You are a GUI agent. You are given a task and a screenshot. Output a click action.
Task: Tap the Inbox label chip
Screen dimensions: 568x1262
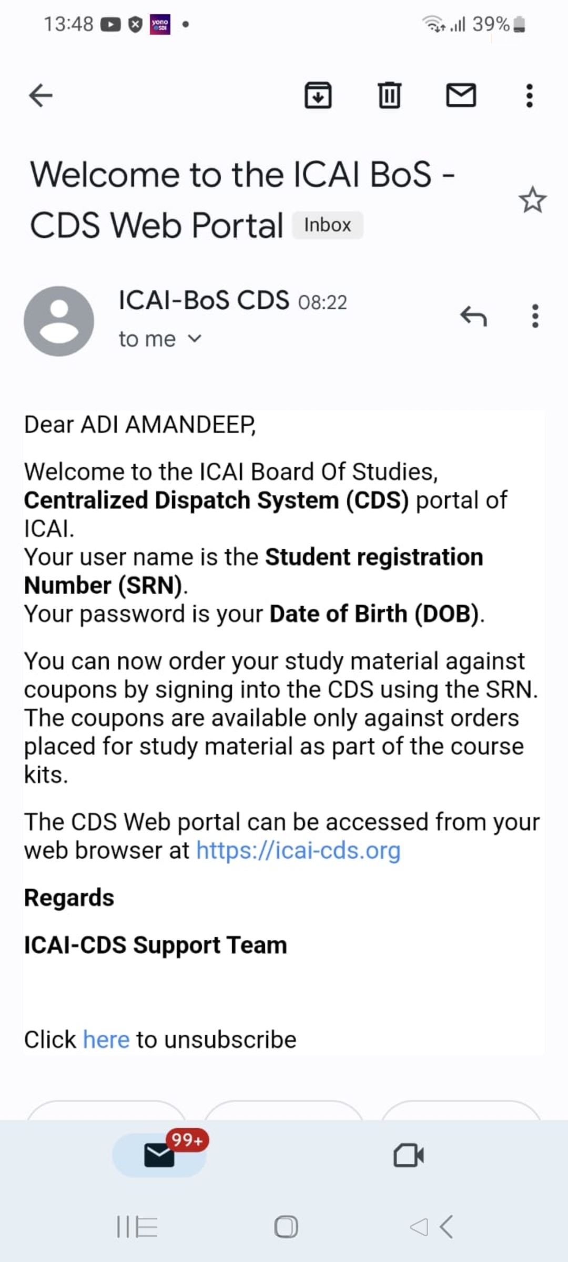(327, 225)
